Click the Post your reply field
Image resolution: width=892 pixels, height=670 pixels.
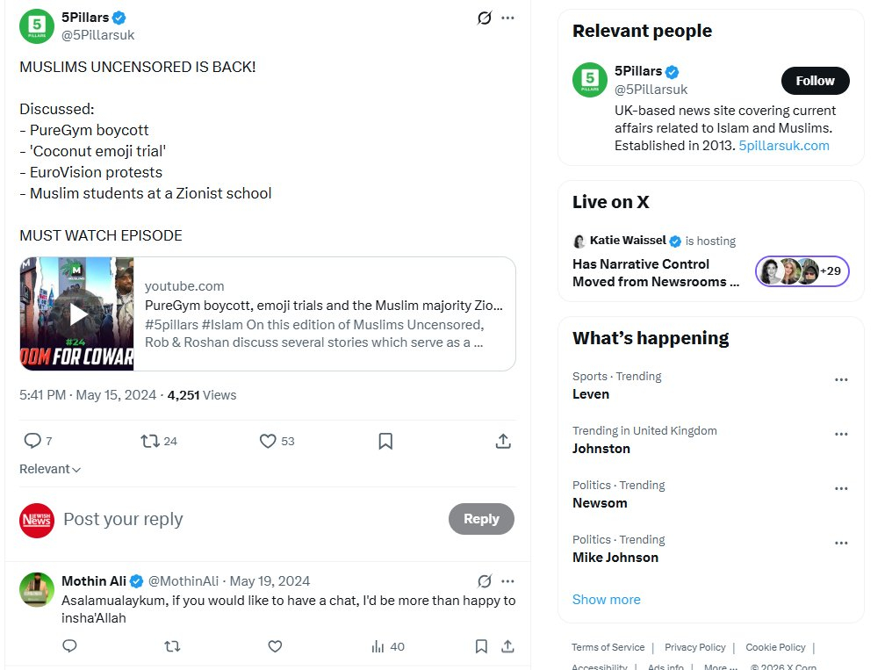[246, 519]
